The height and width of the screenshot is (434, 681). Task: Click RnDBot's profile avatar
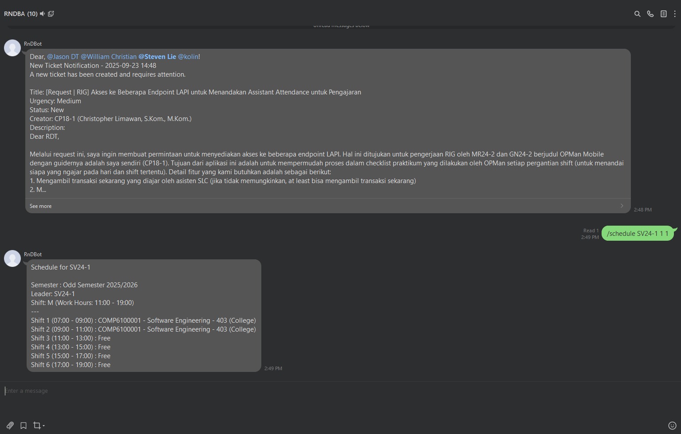12,47
